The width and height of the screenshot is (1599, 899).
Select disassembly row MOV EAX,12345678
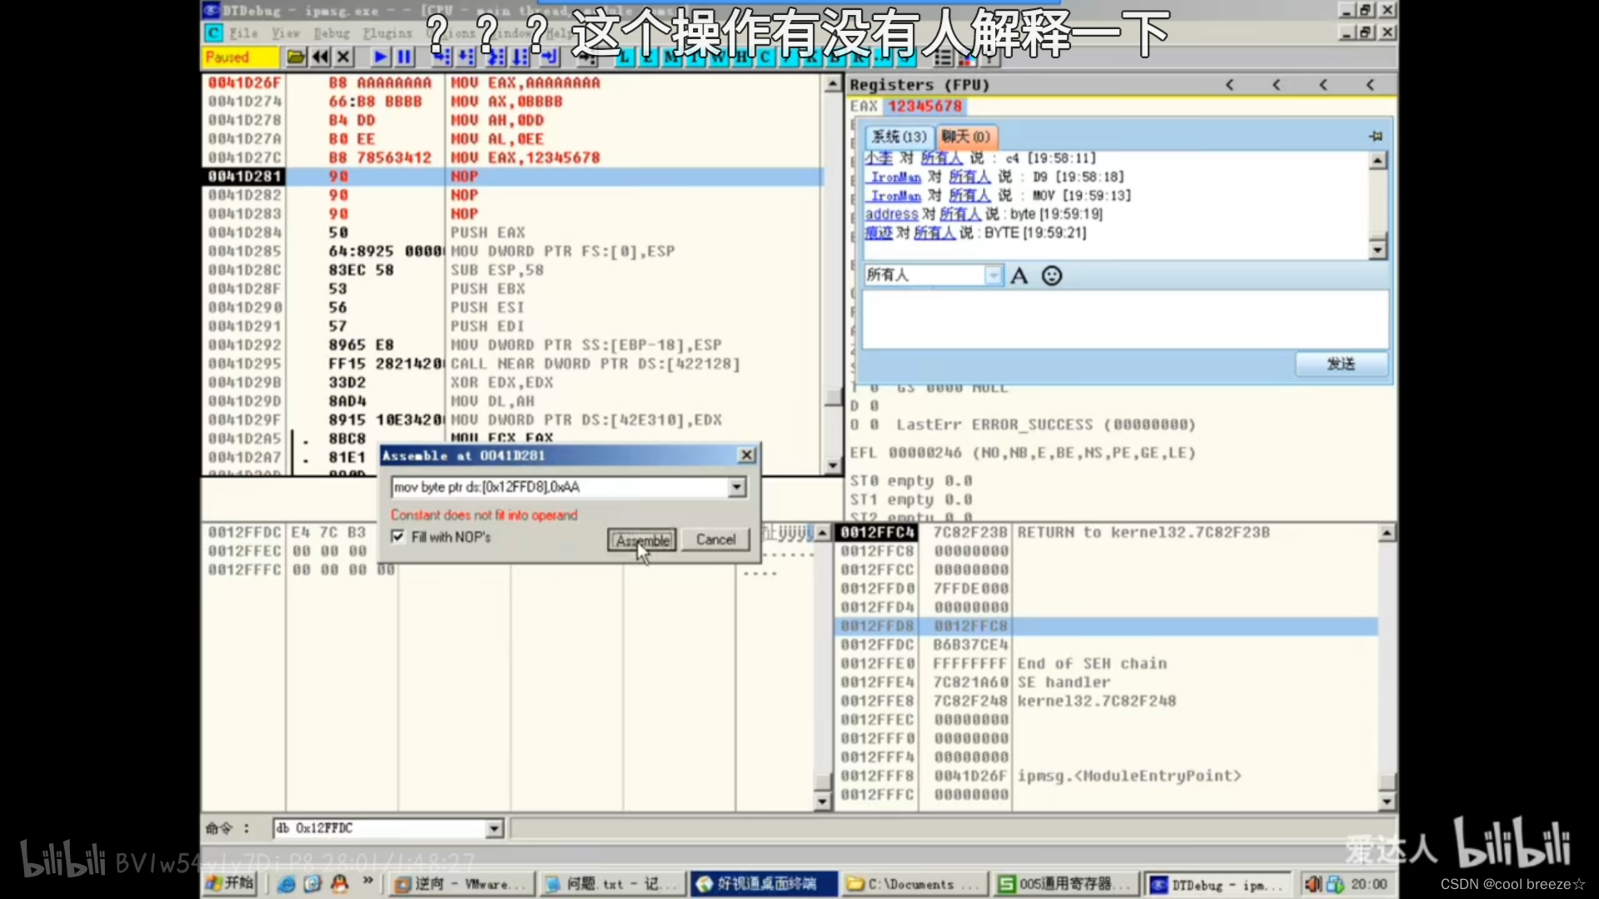(513, 158)
